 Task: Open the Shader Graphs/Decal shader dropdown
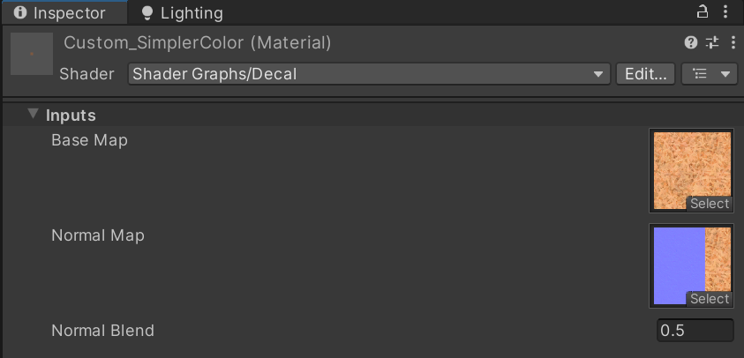coord(369,74)
